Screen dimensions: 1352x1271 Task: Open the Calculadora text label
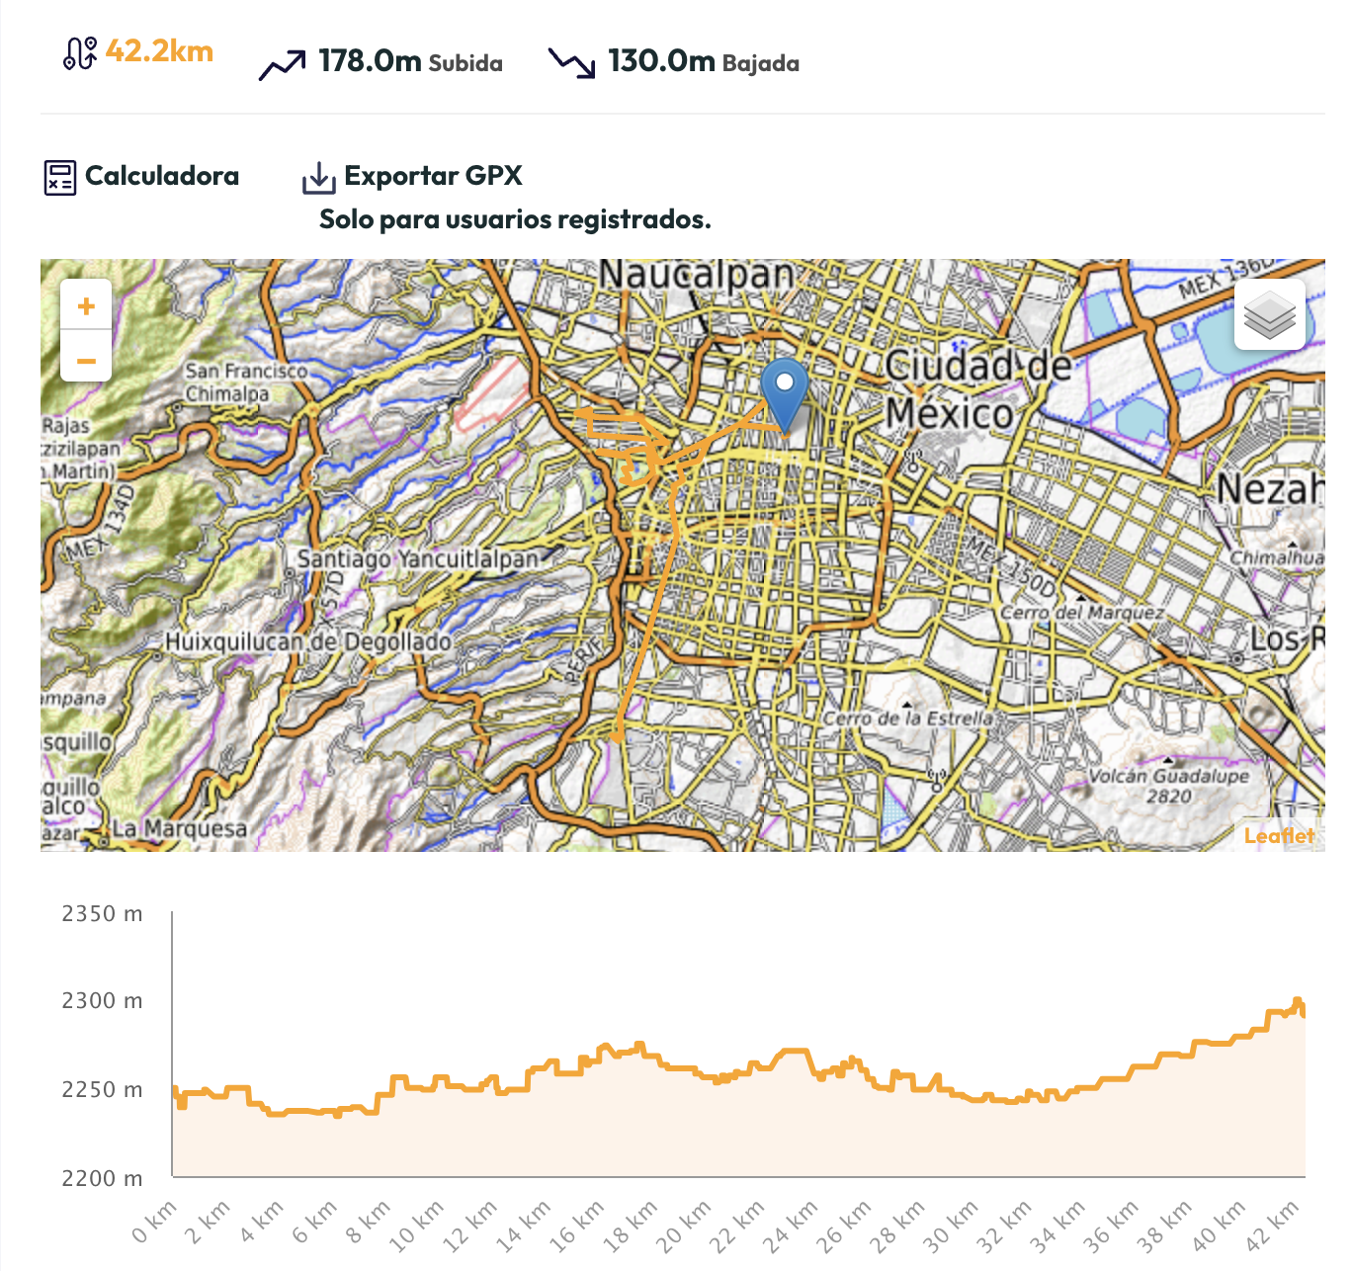point(162,176)
